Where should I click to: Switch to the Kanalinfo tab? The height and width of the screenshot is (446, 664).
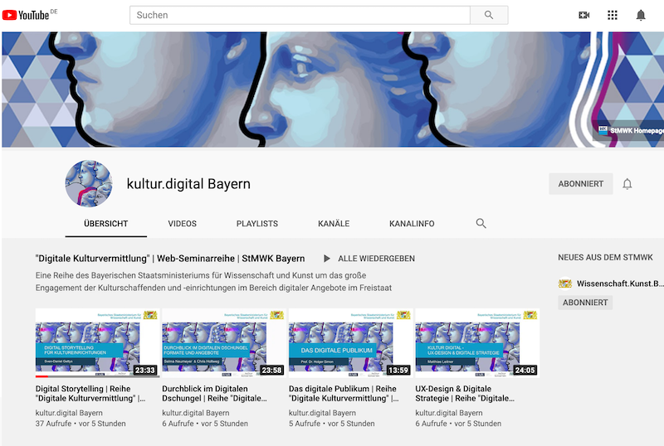(x=412, y=224)
